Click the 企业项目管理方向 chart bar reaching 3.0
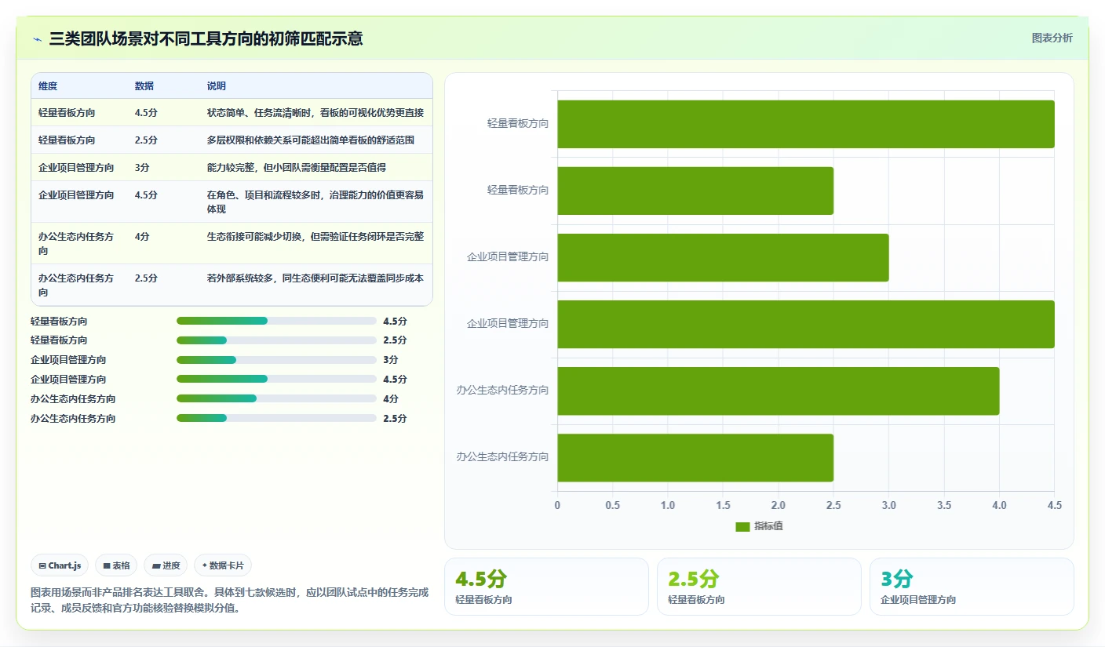The height and width of the screenshot is (647, 1105). tap(723, 257)
